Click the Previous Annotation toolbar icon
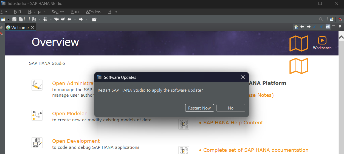This screenshot has height=154, width=344. [x=46, y=19]
